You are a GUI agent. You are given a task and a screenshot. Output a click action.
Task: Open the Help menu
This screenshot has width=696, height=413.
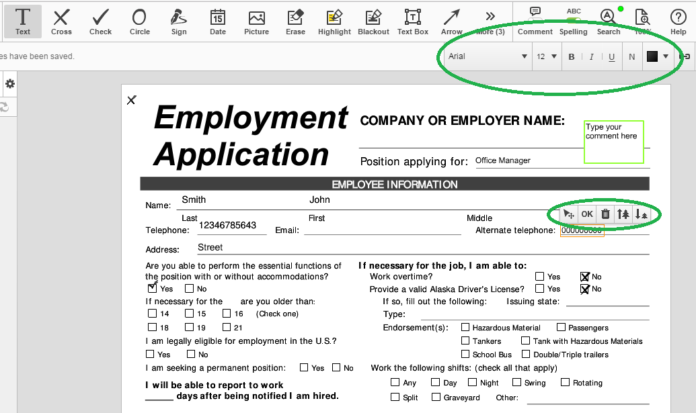click(x=678, y=21)
